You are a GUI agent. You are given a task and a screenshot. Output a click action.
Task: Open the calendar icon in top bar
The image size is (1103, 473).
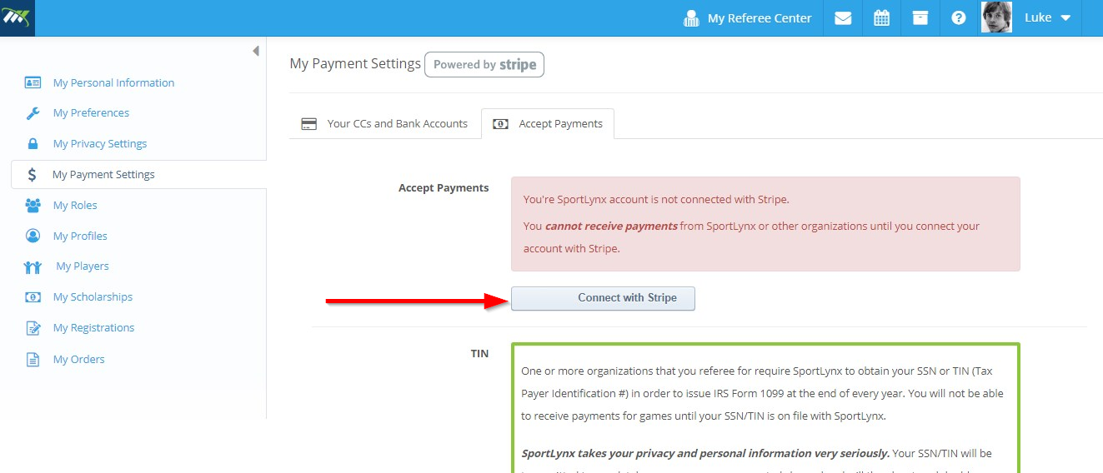881,17
